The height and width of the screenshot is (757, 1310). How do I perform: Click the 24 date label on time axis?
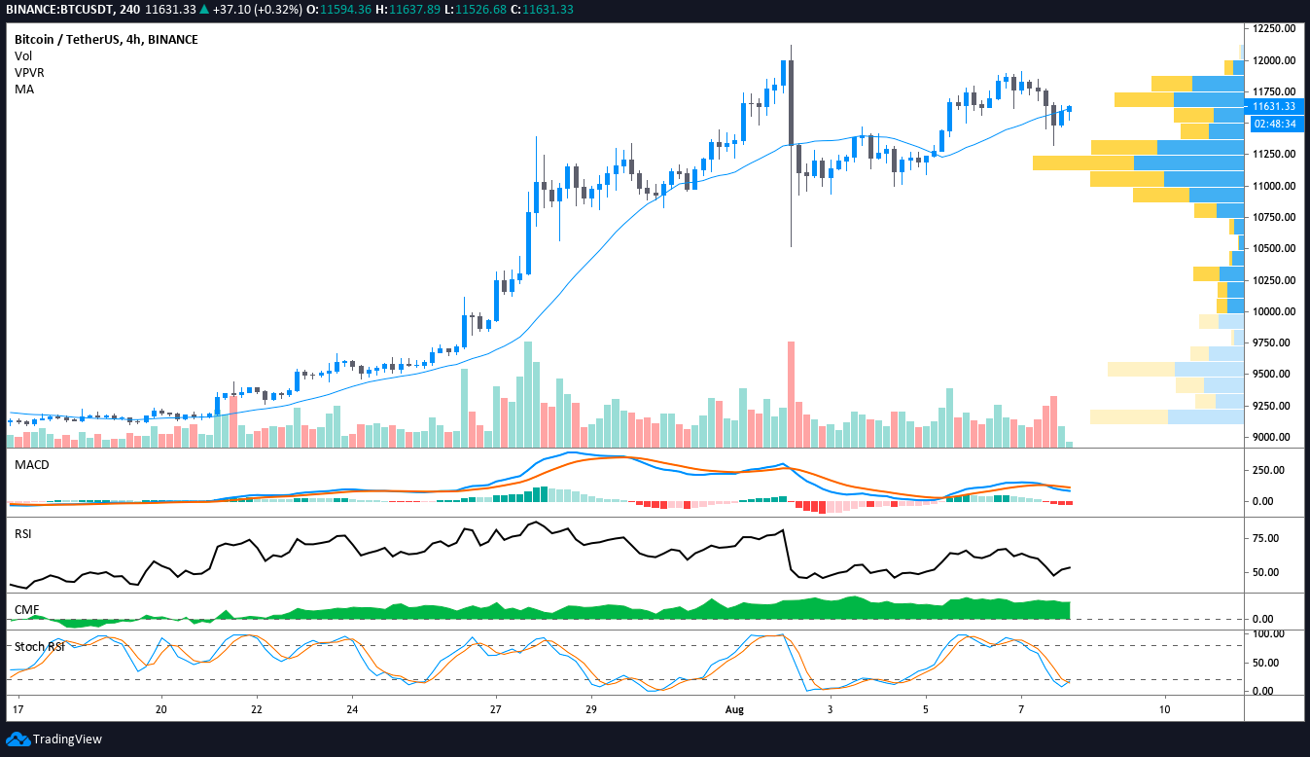coord(352,711)
